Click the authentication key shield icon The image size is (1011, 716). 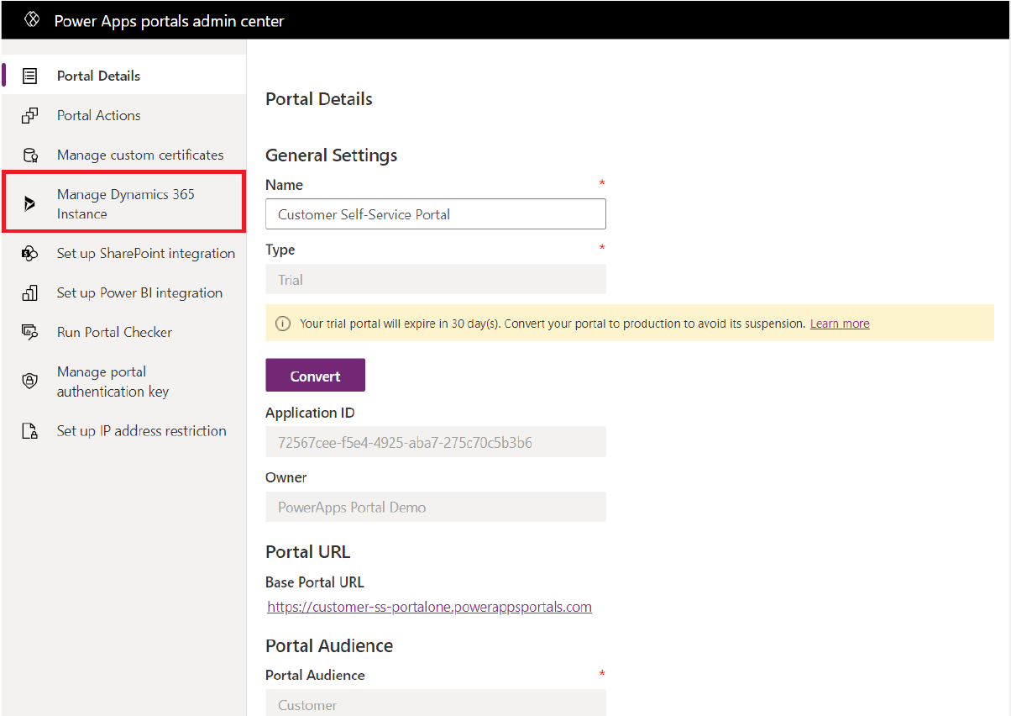(x=29, y=381)
